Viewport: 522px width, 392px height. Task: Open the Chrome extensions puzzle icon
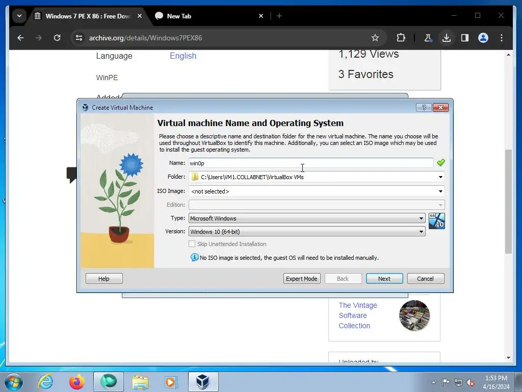[x=401, y=38]
